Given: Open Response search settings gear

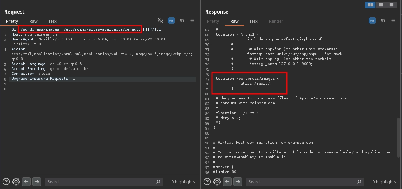Looking at the screenshot, I should (217, 182).
